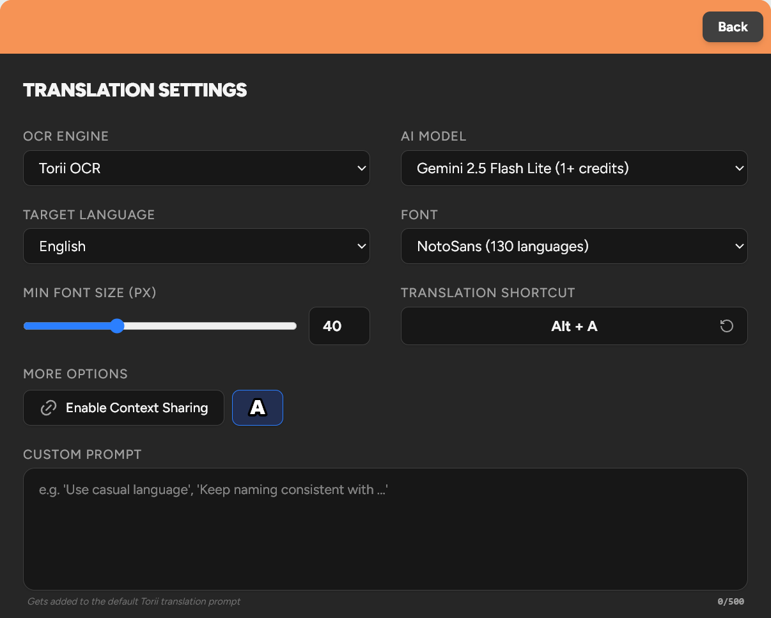Click the chevron on the Font selector

(740, 246)
